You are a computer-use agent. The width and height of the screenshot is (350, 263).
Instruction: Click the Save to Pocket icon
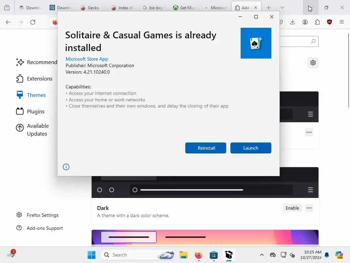coord(281,22)
